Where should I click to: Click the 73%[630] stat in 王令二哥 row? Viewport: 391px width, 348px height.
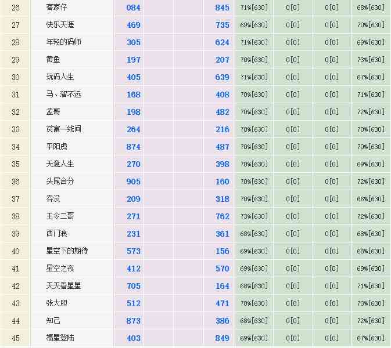[x=254, y=216]
